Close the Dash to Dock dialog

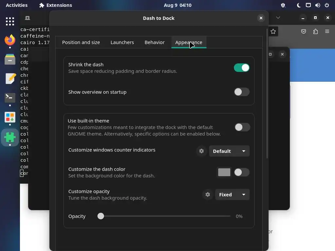click(x=261, y=18)
